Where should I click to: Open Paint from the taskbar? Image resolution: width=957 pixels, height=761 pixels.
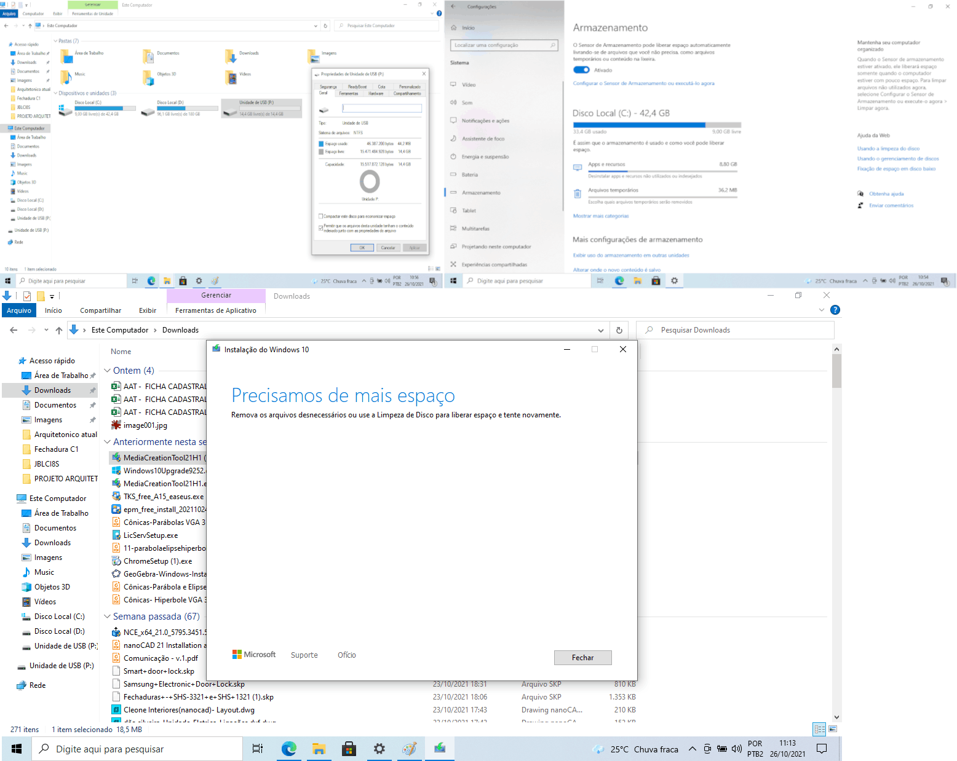[410, 749]
